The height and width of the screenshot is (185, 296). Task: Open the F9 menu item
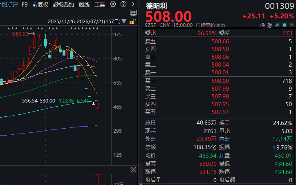pos(25,4)
